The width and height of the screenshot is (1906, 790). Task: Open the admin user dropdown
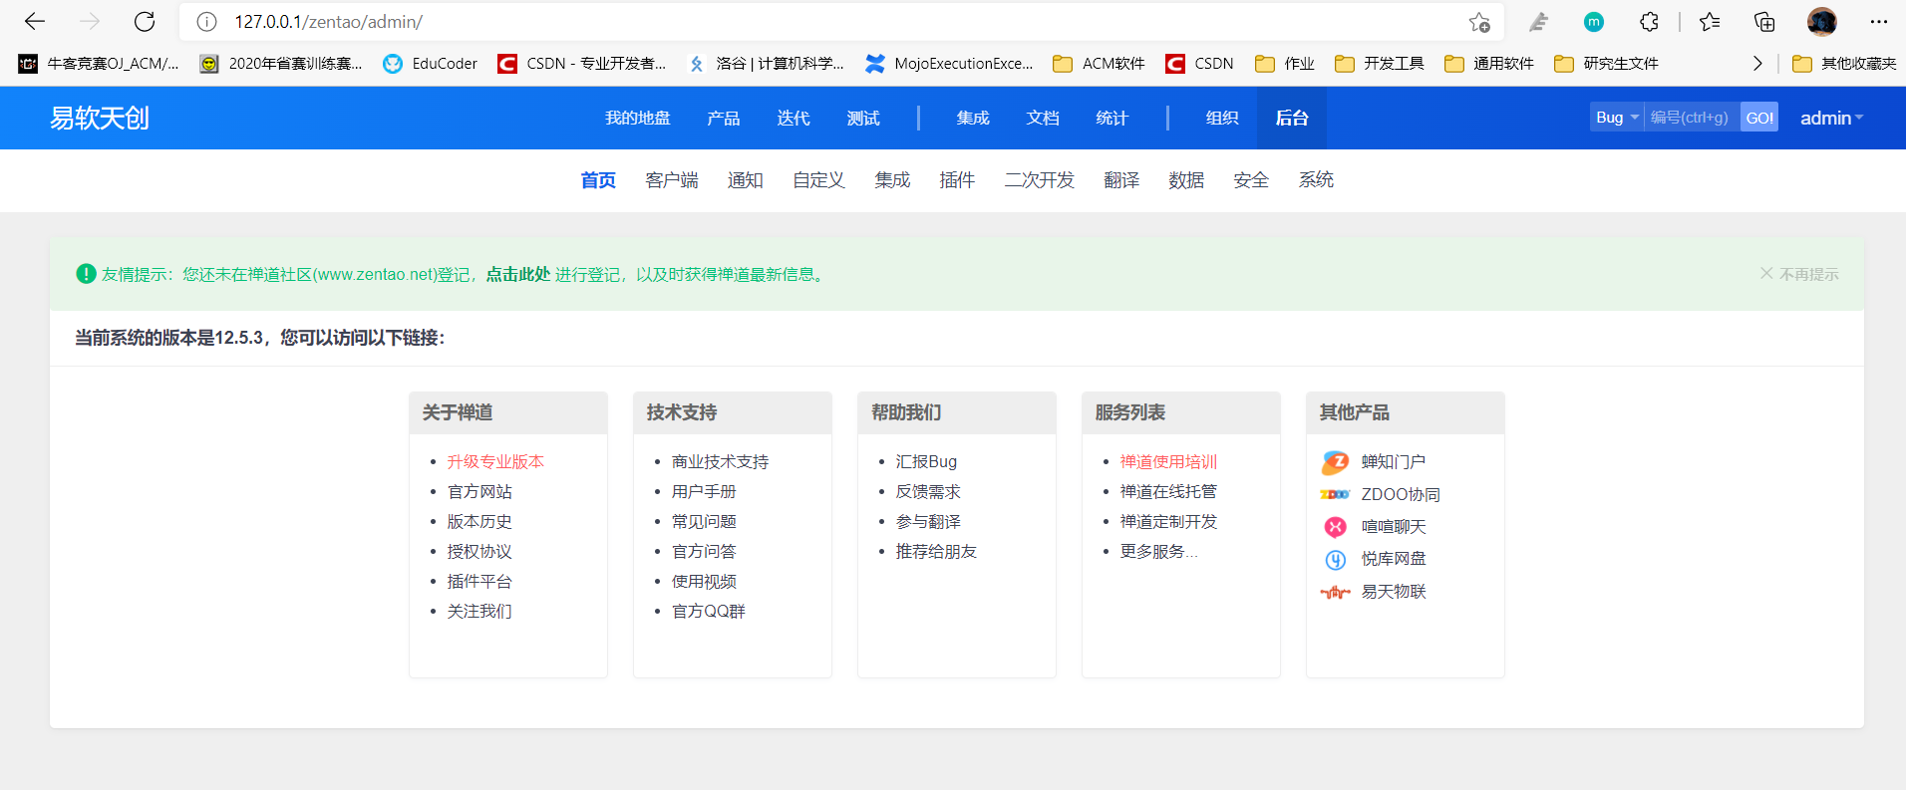click(x=1831, y=118)
